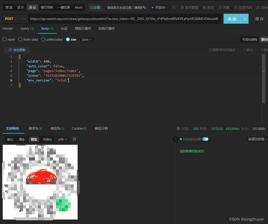268x224 pixels.
Task: Click the body editor vertical scrollbar
Action: tap(264, 79)
